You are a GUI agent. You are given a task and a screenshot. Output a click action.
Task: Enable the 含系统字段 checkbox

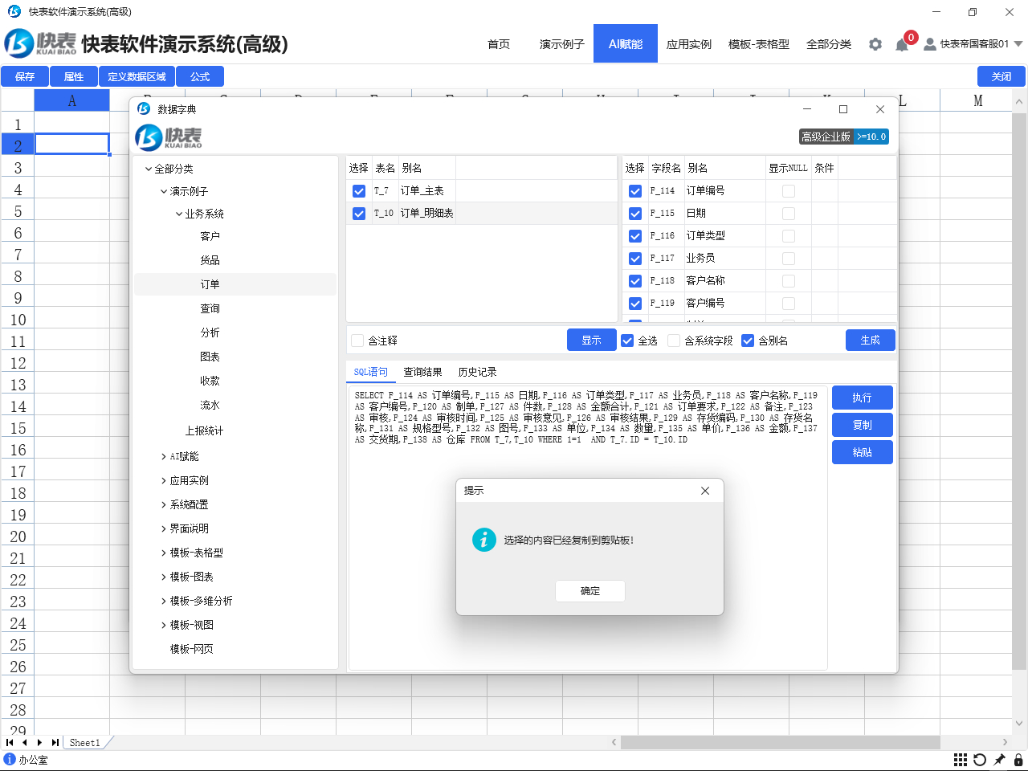[x=674, y=341]
